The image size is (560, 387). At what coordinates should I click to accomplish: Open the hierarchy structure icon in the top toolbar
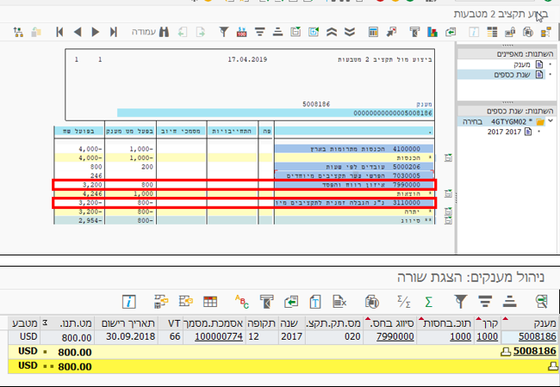(x=18, y=32)
